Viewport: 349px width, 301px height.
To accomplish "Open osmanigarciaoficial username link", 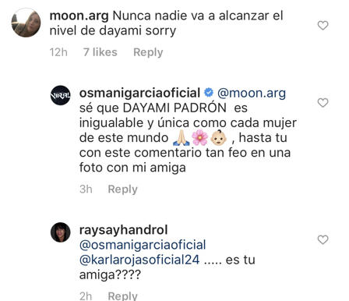I will click(x=139, y=93).
